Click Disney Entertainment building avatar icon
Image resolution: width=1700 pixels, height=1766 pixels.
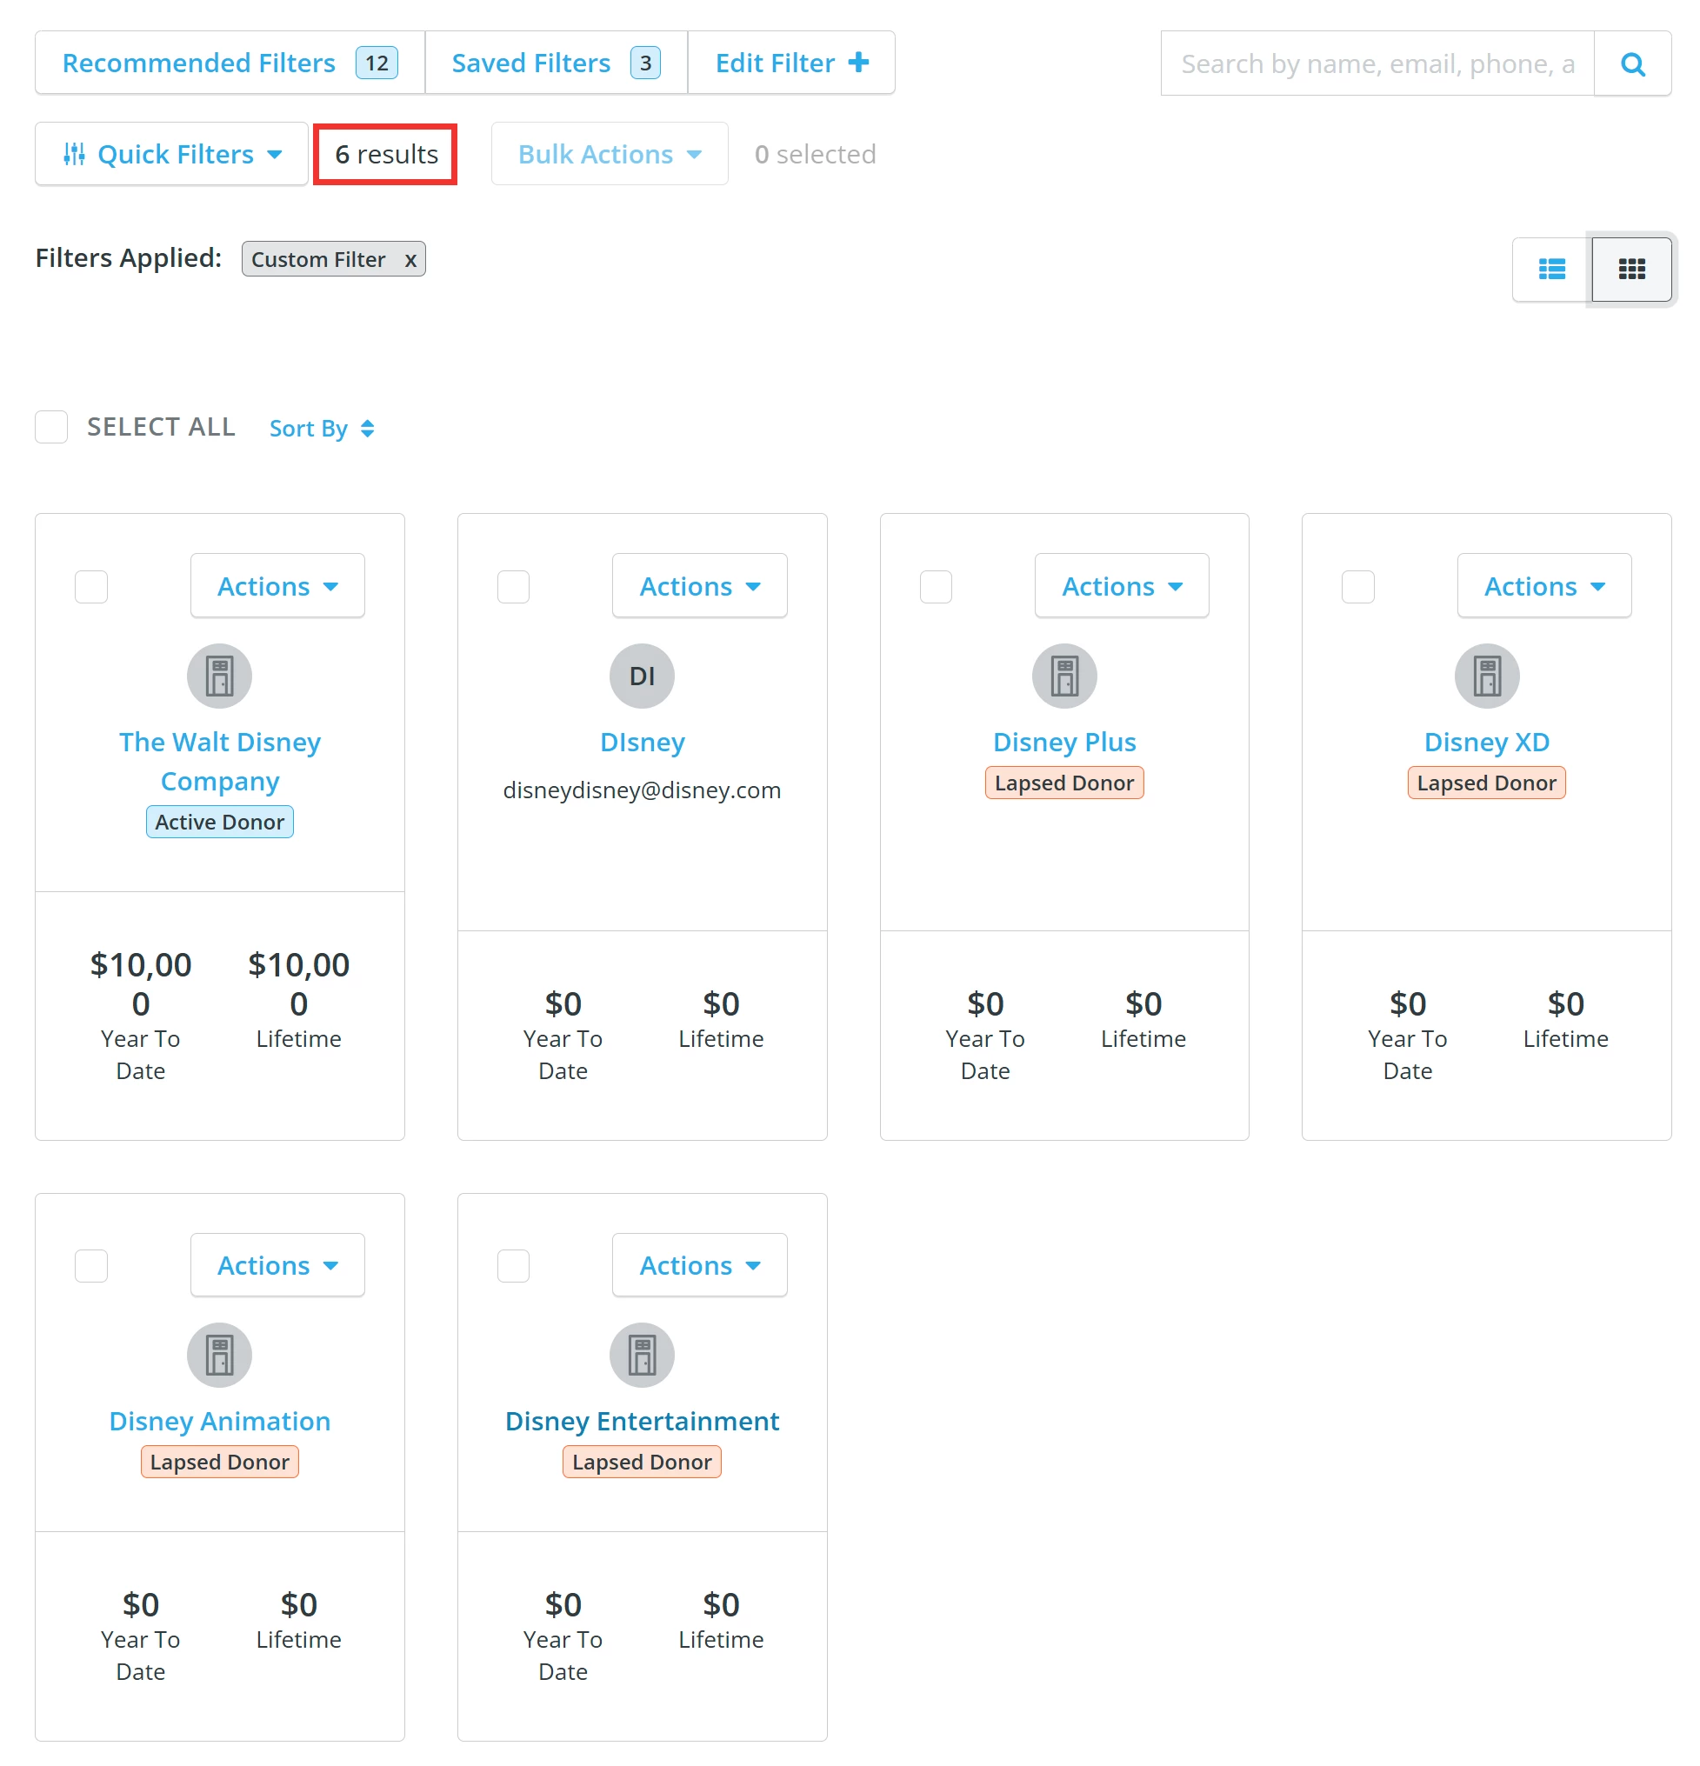(x=642, y=1354)
